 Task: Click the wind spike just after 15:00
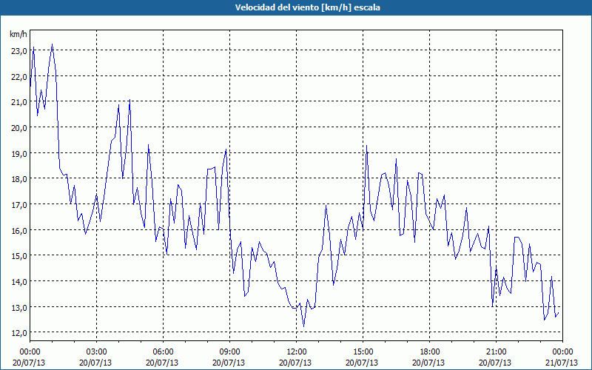coord(366,146)
